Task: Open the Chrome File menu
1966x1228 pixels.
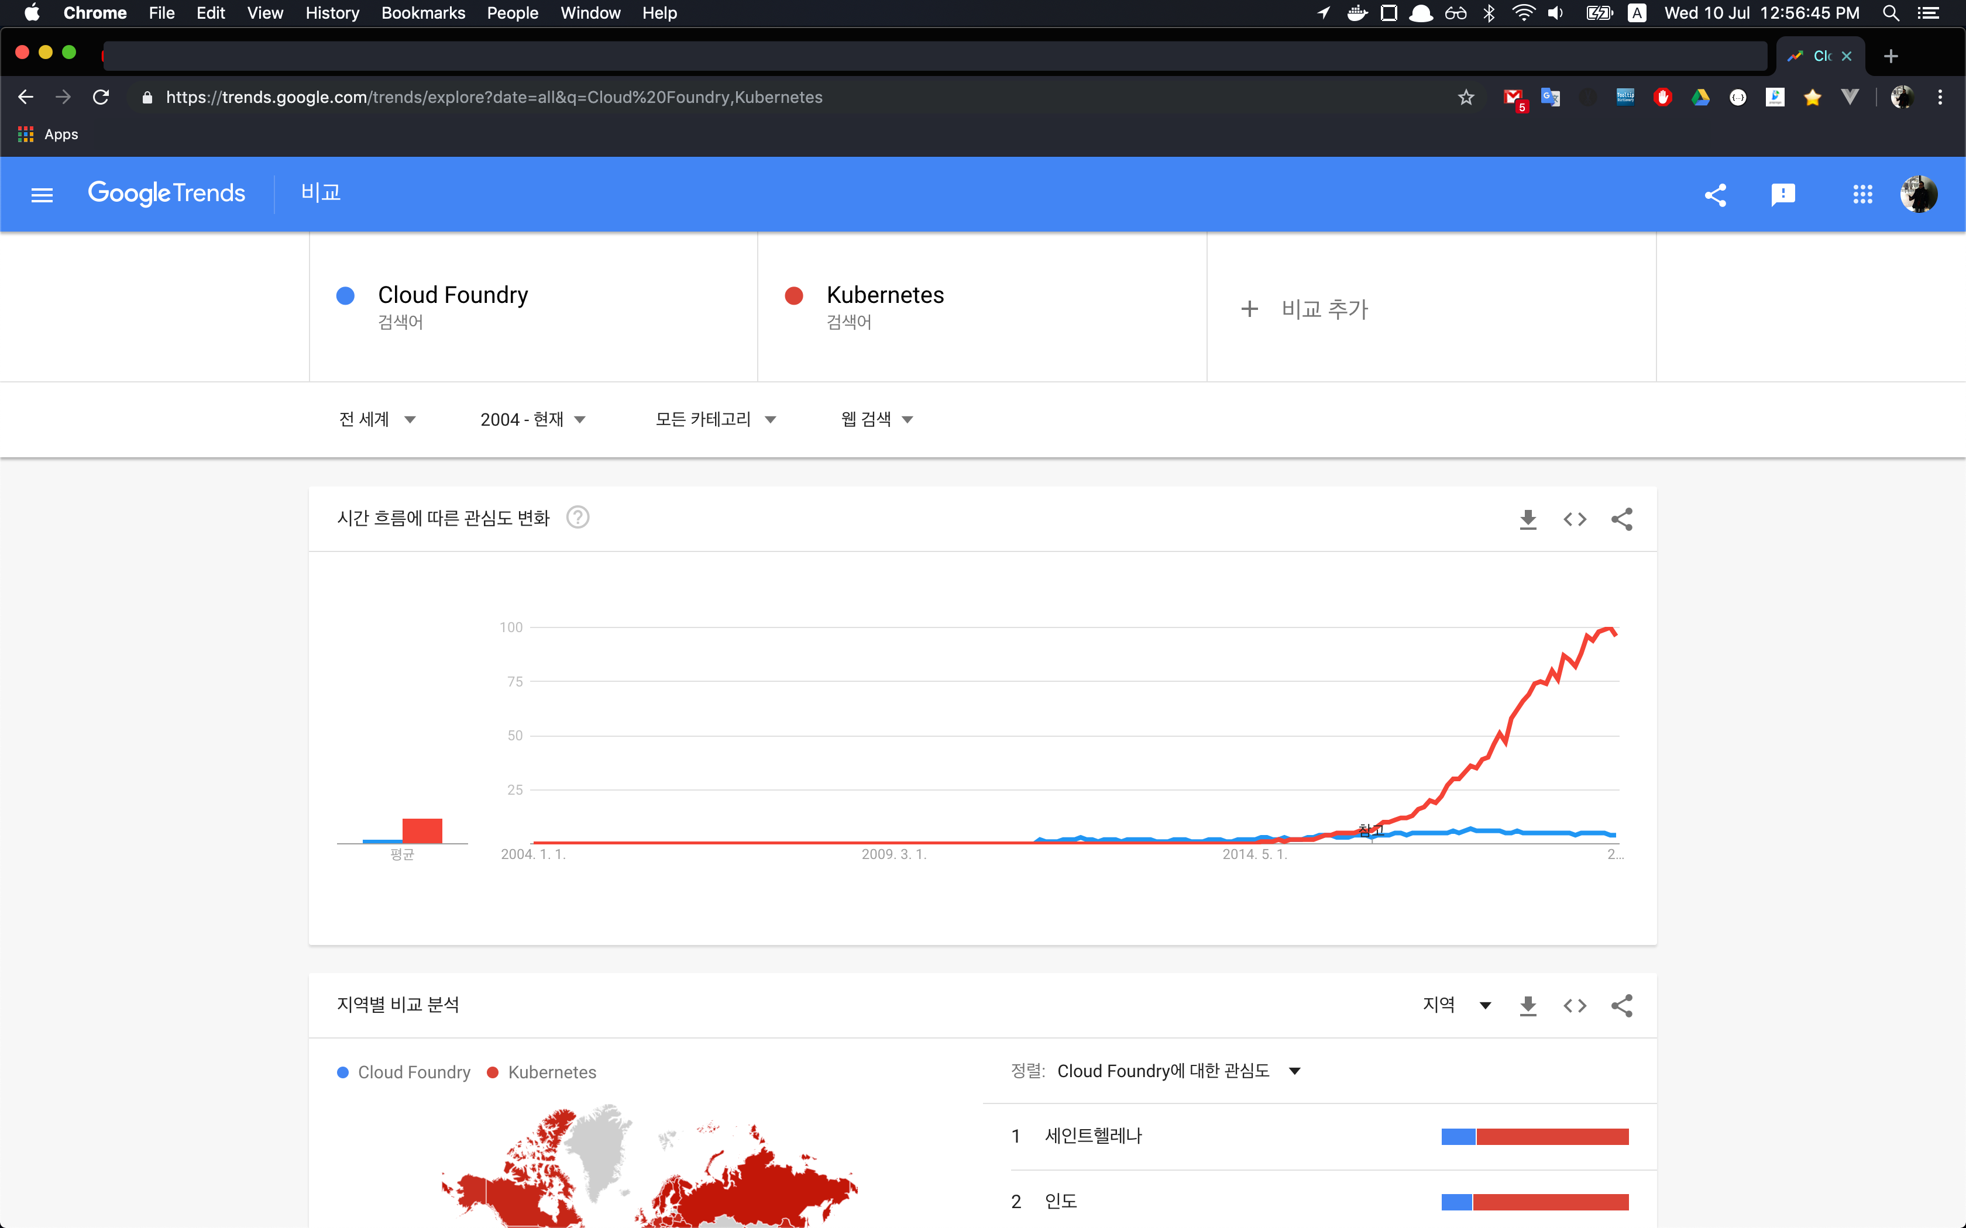Action: [161, 13]
